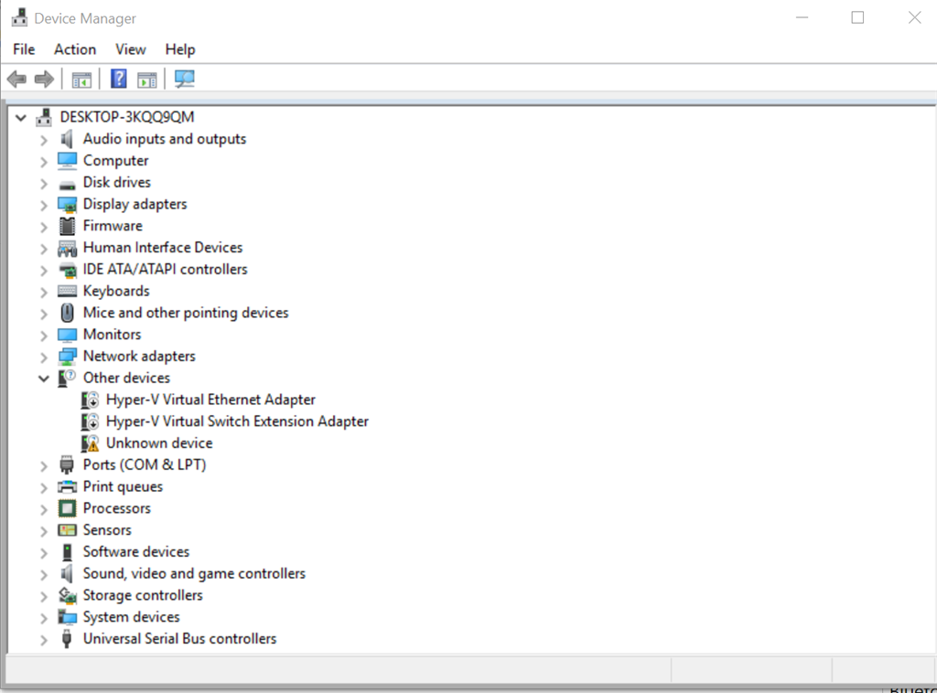
Task: Click the Network adapters icon
Action: pyautogui.click(x=67, y=357)
